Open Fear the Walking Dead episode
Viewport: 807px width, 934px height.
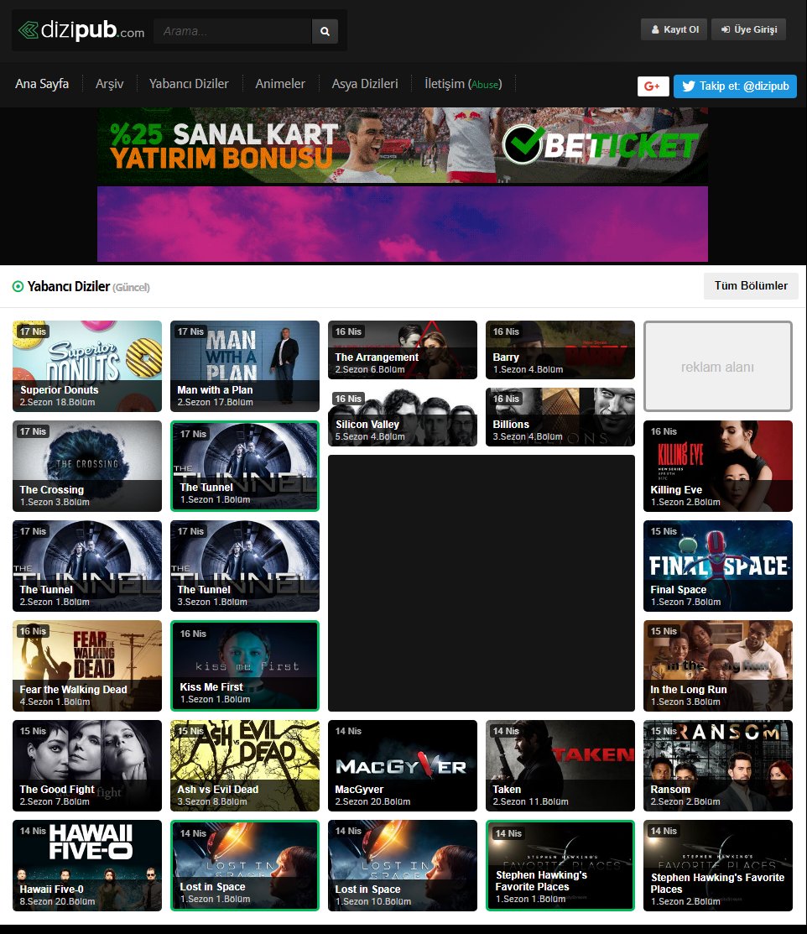pos(87,665)
